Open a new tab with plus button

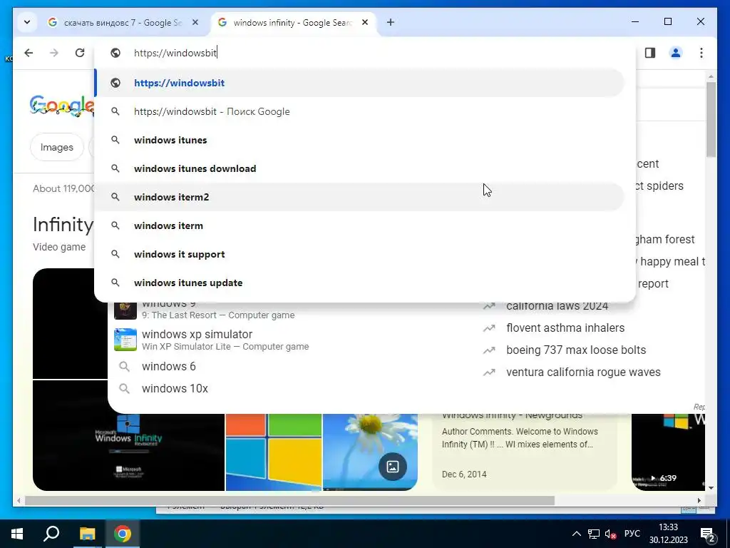(390, 22)
